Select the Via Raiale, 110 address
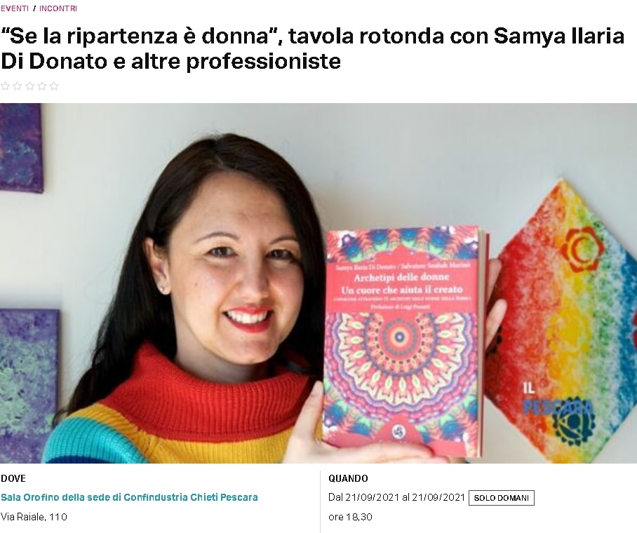Viewport: 637px width, 533px height. [x=34, y=517]
